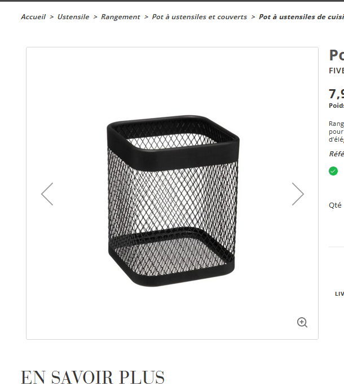Click the EN SAVOIR PLUS heading

tap(92, 378)
